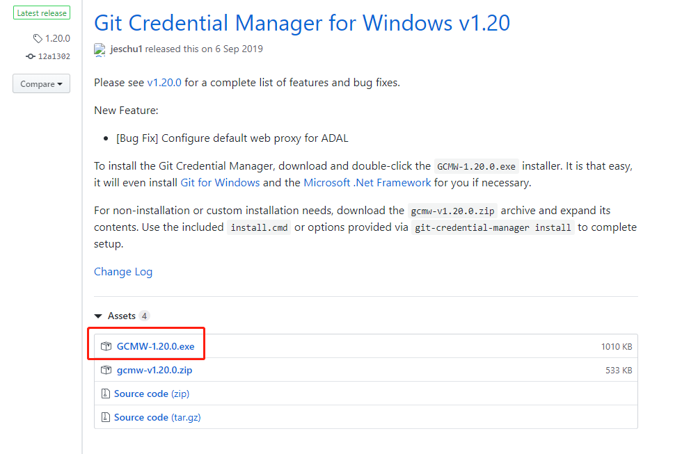Download the gcmw-v1.20.0.zip archive
The width and height of the screenshot is (698, 454).
click(x=154, y=370)
